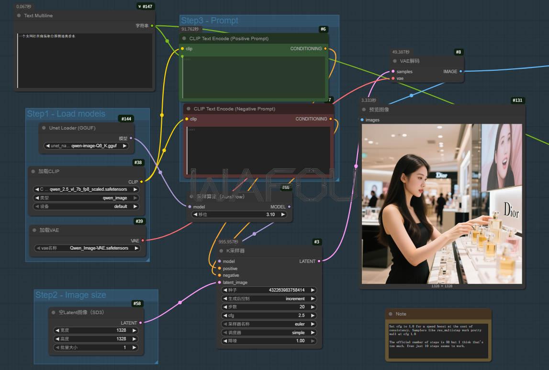Increase 批量大小 with its right arrow

pyautogui.click(x=134, y=347)
